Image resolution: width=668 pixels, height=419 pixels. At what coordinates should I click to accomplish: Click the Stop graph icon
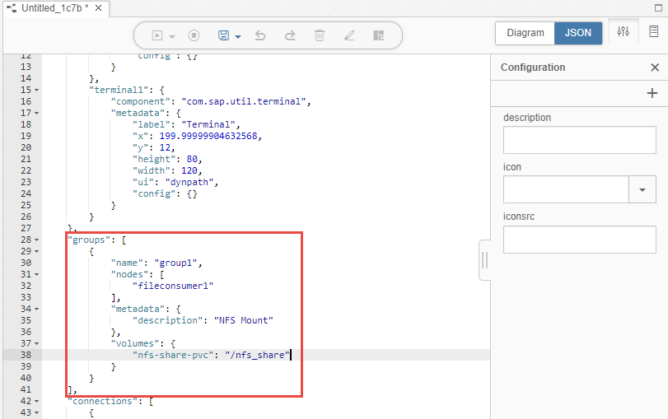tap(194, 36)
